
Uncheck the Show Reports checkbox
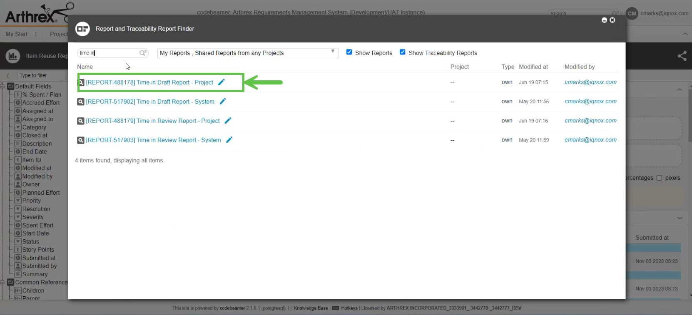(x=349, y=52)
